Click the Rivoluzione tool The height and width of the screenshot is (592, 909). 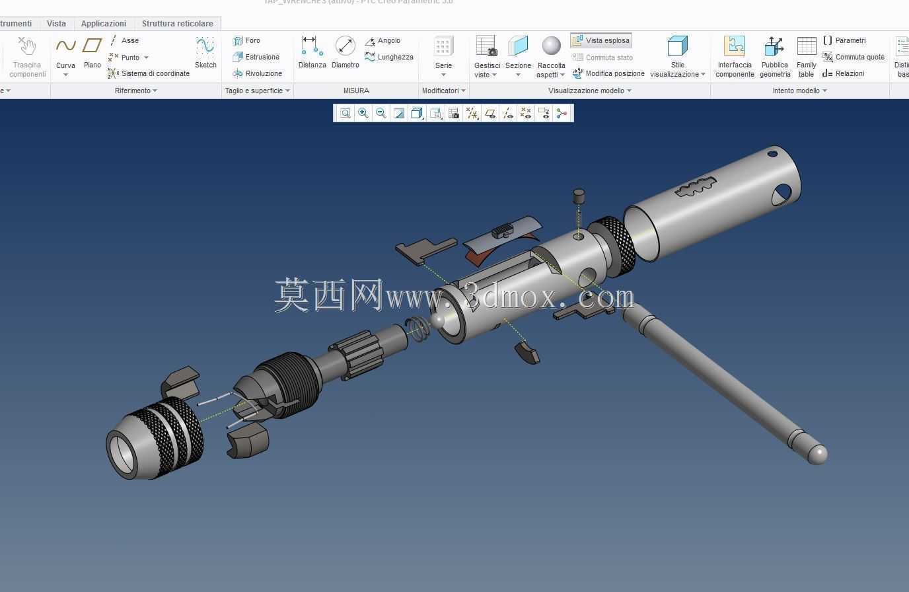(x=257, y=73)
